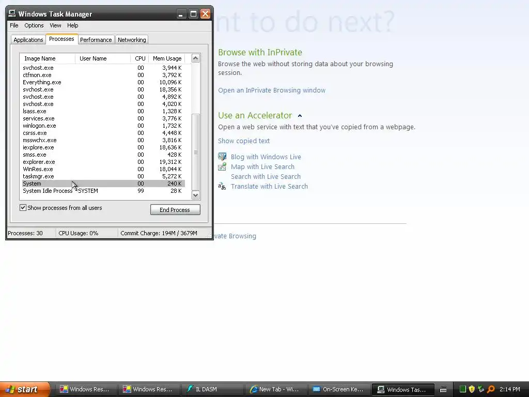Select the WinRes.exe process row
Viewport: 529px width, 397px height.
coord(103,169)
